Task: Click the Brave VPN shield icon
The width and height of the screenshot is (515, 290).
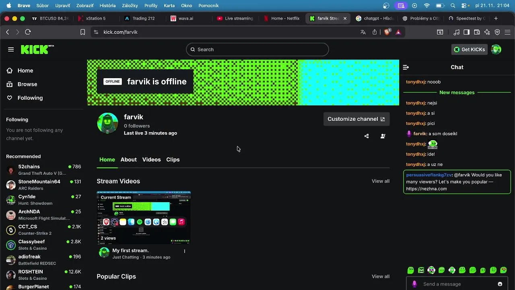Action: pyautogui.click(x=497, y=32)
